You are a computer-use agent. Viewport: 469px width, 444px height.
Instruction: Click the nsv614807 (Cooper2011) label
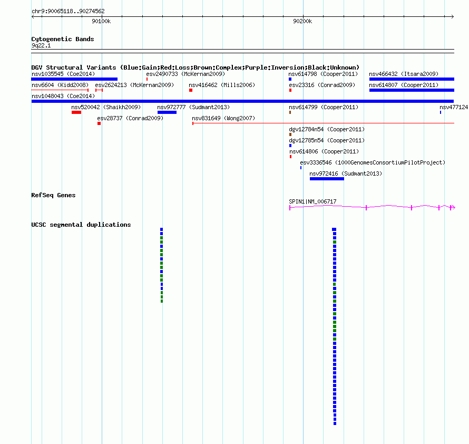point(404,85)
